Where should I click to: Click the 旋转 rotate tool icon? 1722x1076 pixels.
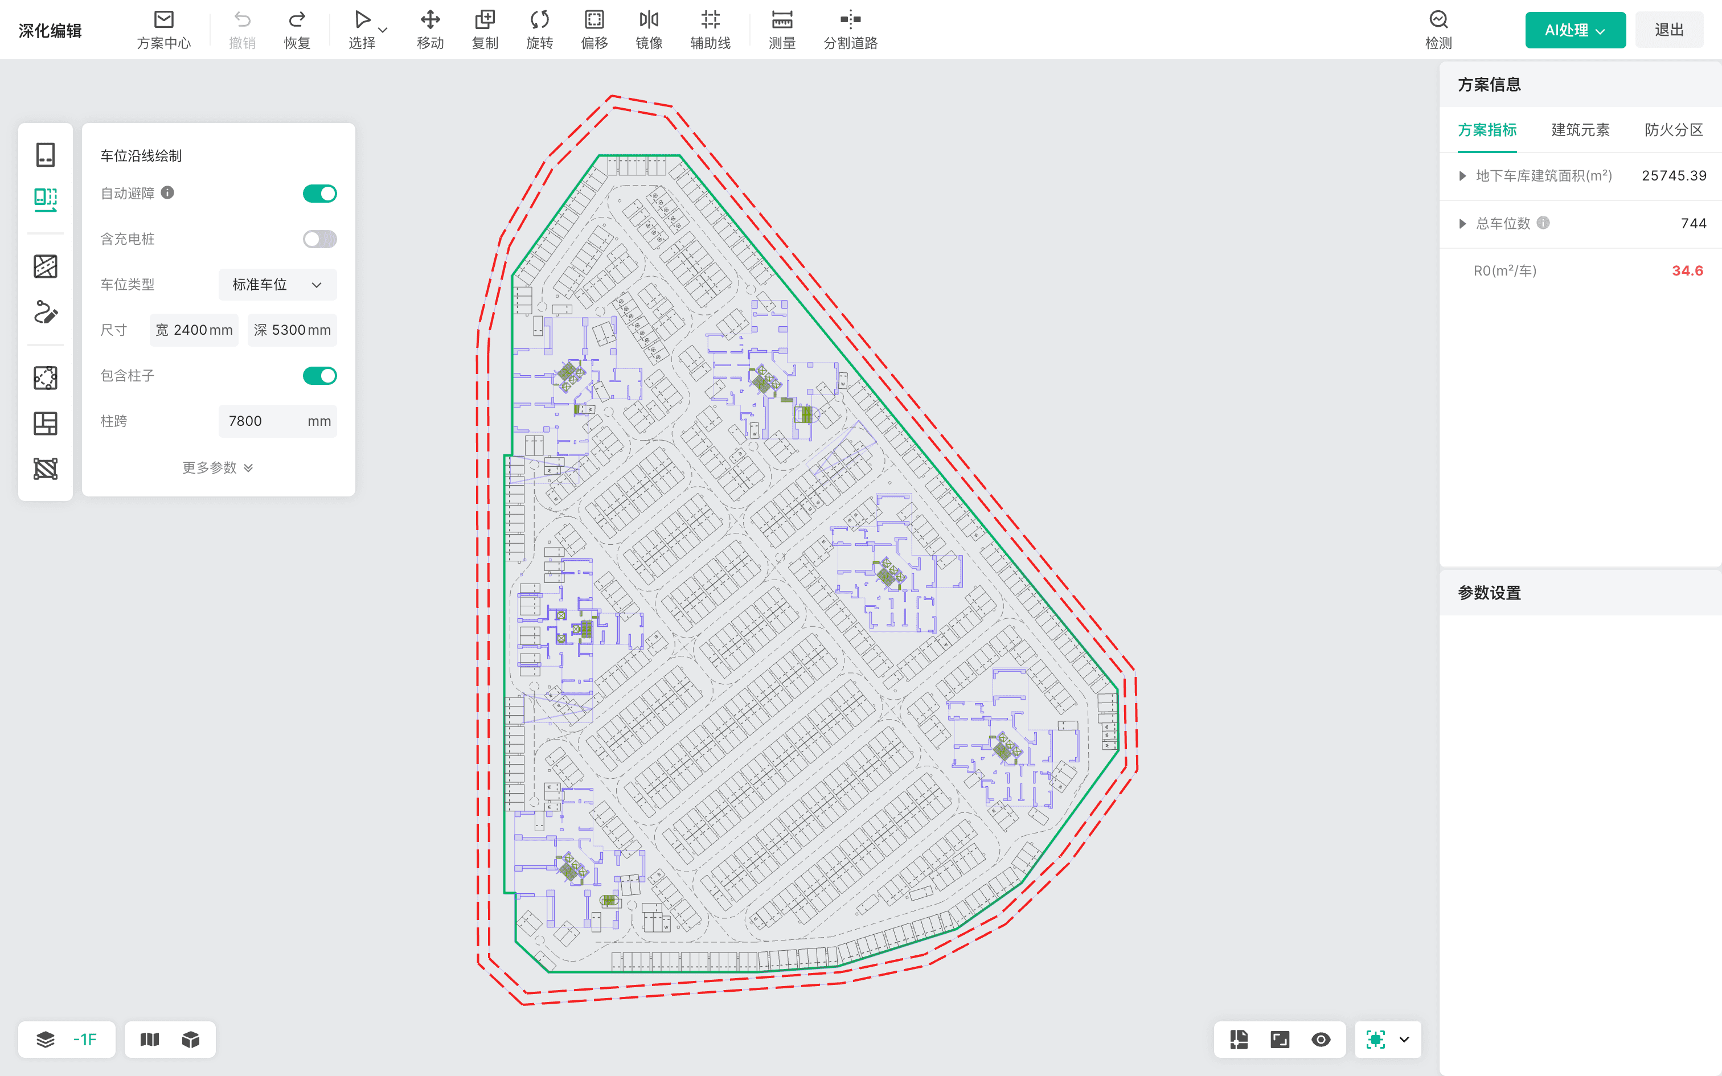[x=539, y=20]
